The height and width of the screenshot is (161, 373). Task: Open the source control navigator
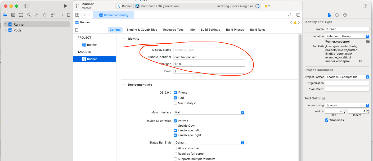(x=13, y=15)
